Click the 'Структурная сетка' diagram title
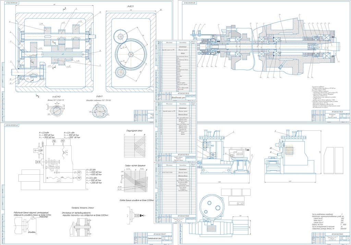Viewport: 351px width, 245px height. click(134, 130)
